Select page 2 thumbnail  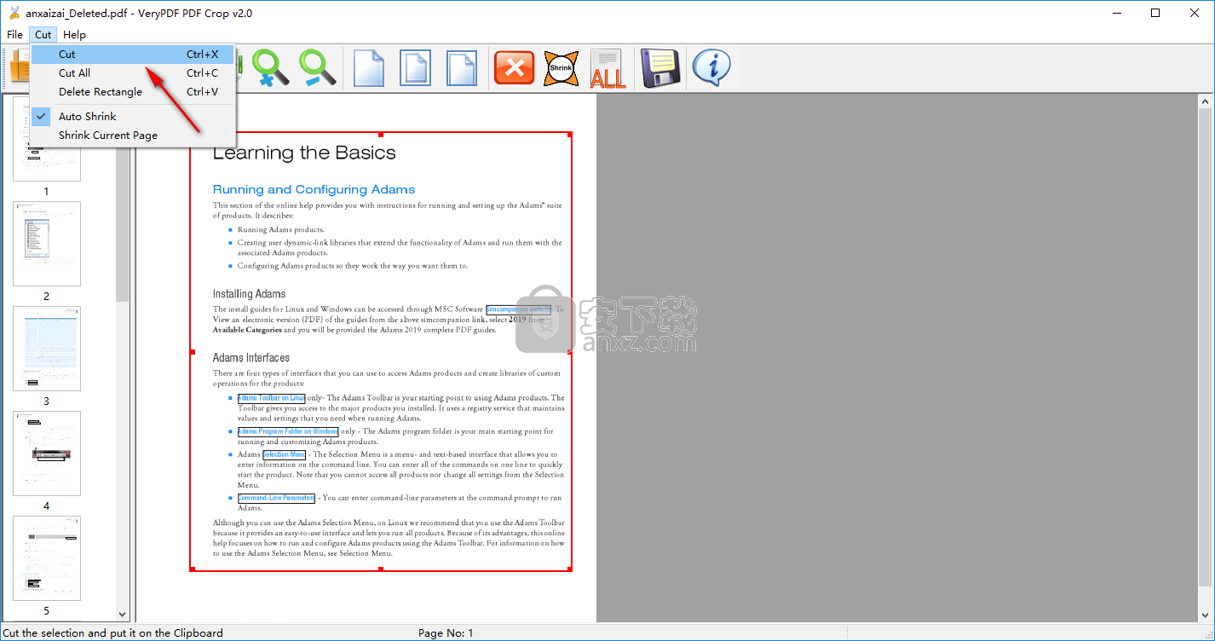(47, 244)
